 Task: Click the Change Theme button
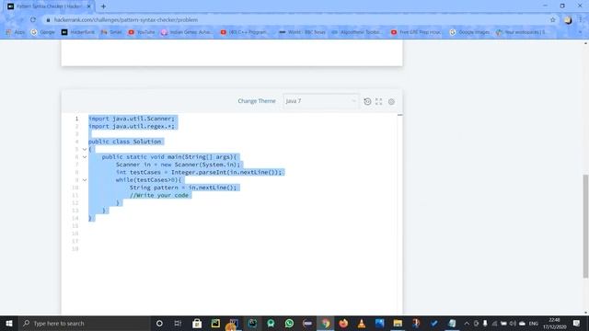257,101
